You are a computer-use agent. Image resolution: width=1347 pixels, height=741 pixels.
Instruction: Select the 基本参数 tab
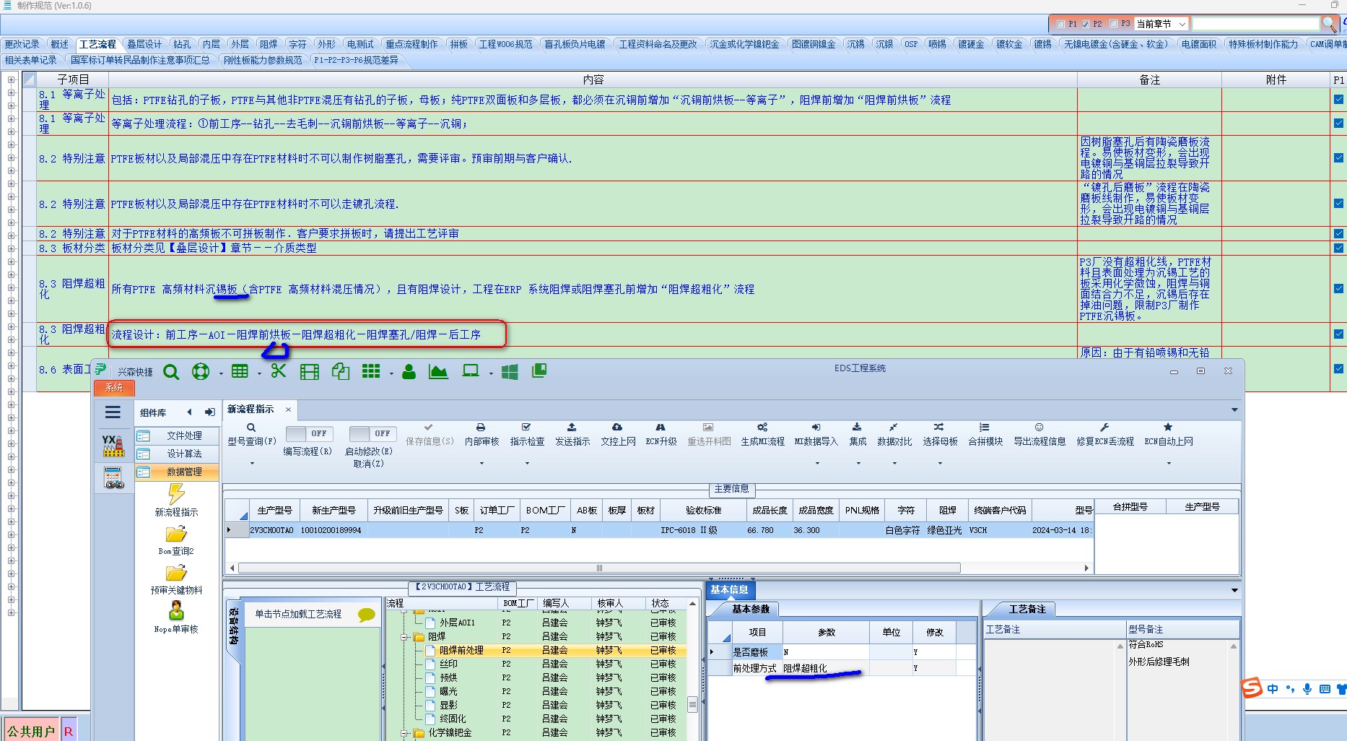point(751,610)
